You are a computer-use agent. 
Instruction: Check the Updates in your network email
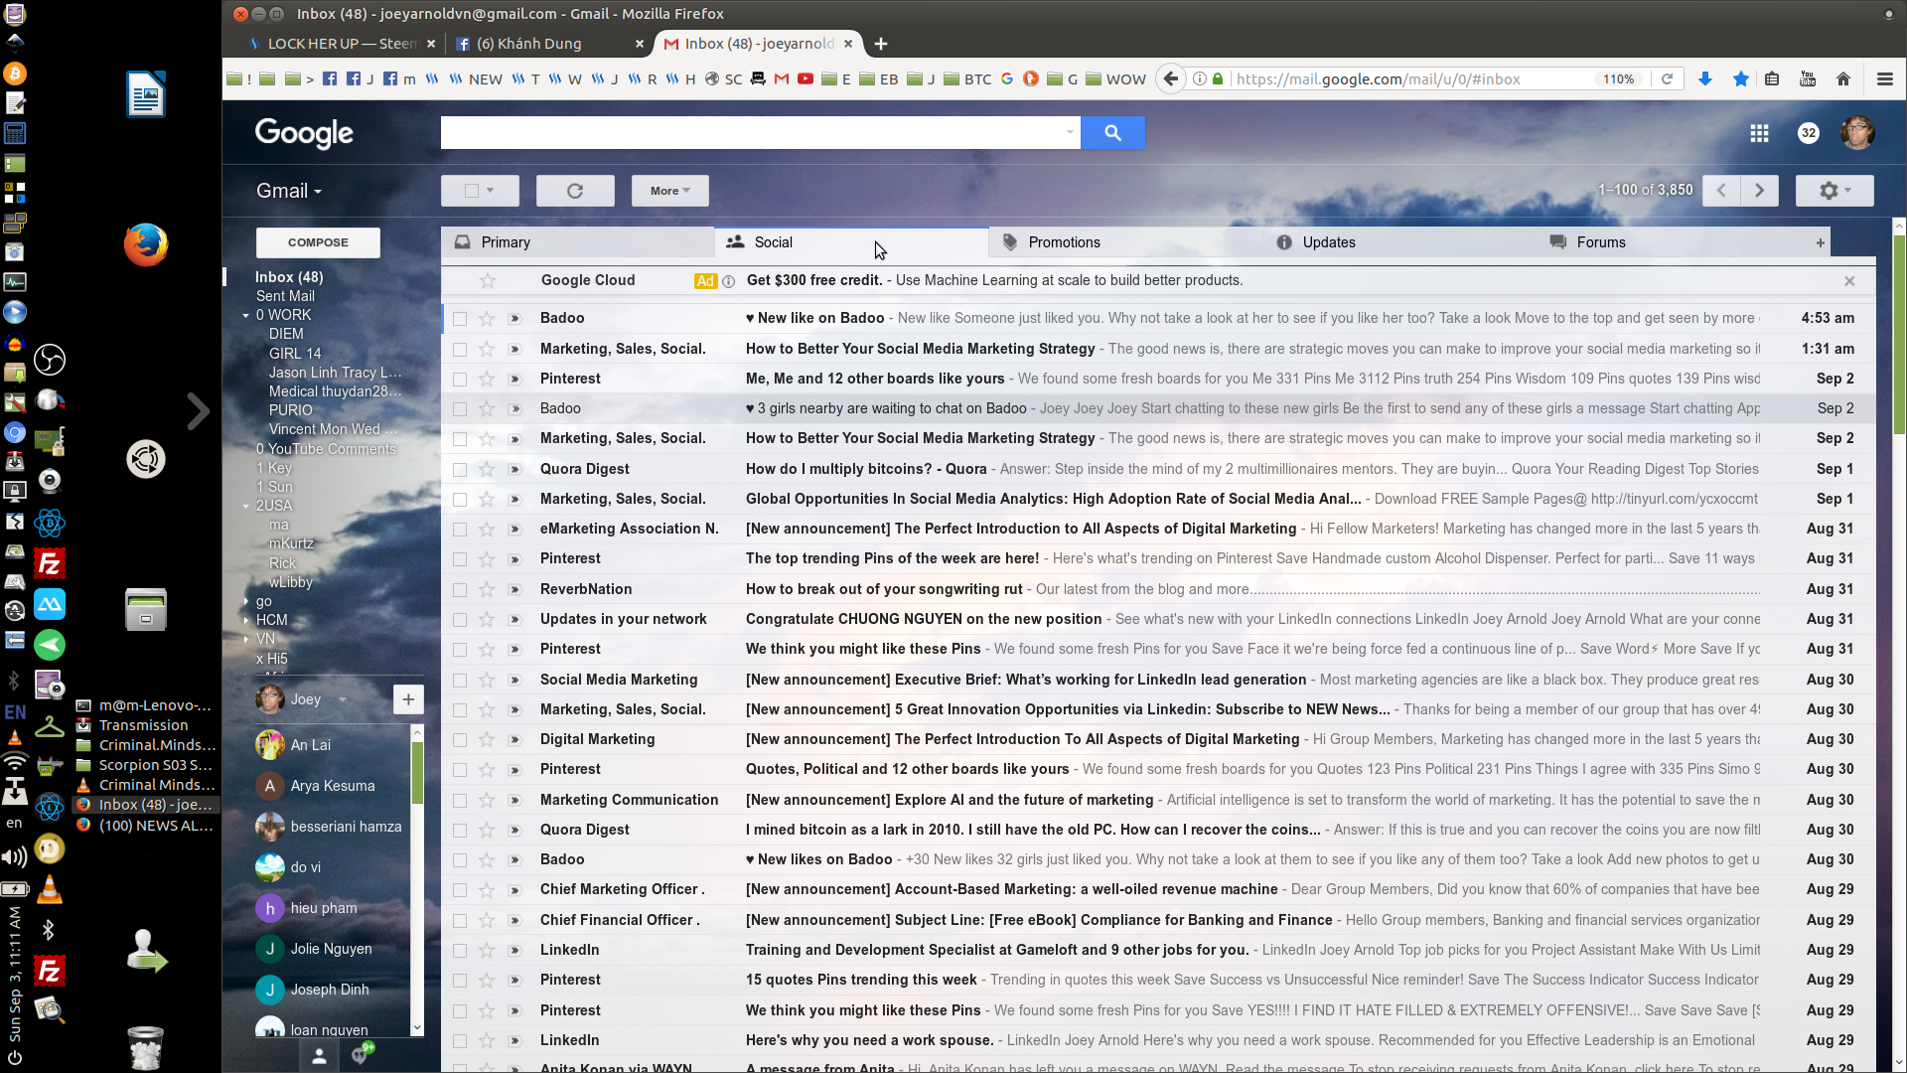coord(460,619)
